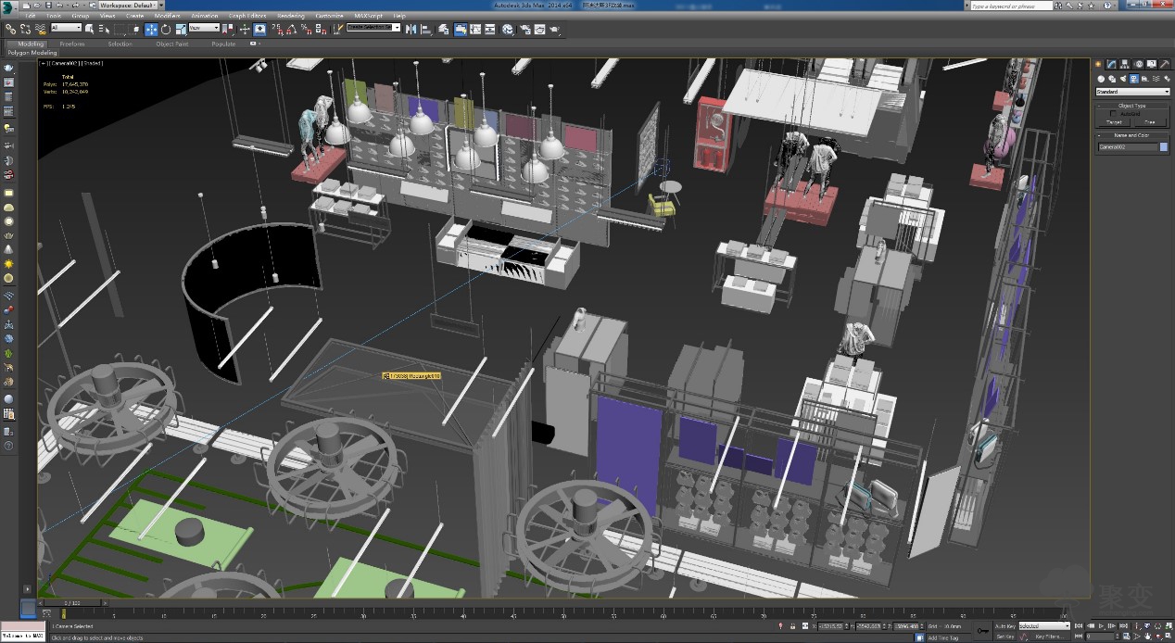Open the Key Filters dialog
1175x643 pixels.
coord(1048,637)
